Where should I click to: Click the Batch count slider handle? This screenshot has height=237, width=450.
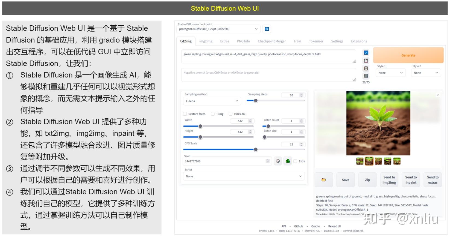click(x=268, y=126)
